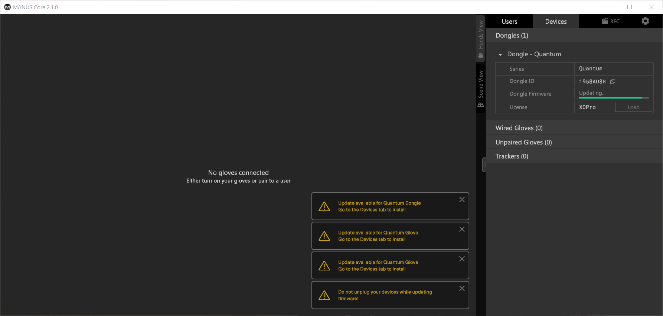663x316 pixels.
Task: Click the Quantum Dongle update notification message
Action: coord(379,206)
